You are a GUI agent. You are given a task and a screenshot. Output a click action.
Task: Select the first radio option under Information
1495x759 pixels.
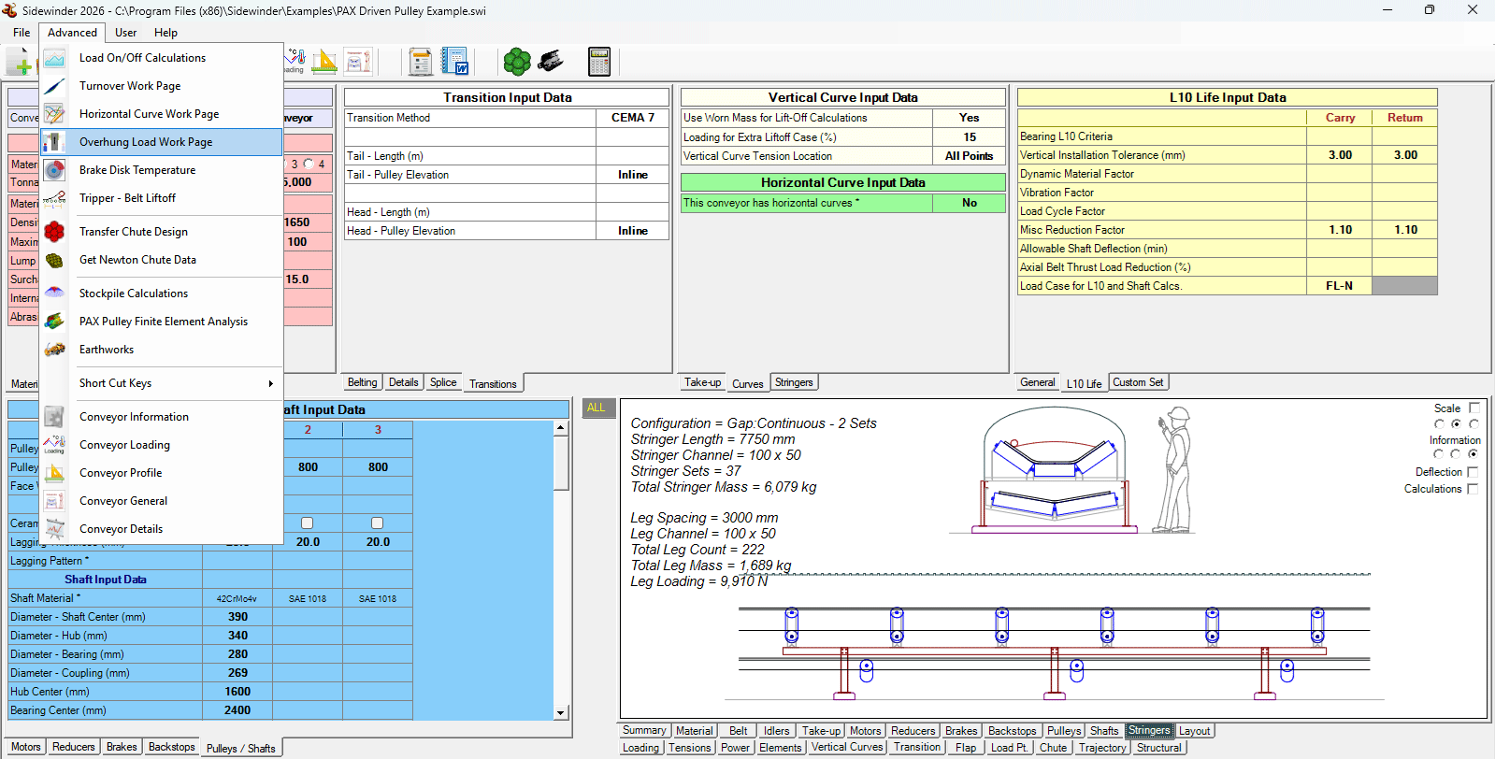[x=1439, y=454]
